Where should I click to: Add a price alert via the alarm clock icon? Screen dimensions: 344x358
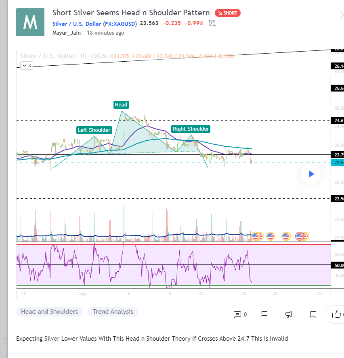212,23
